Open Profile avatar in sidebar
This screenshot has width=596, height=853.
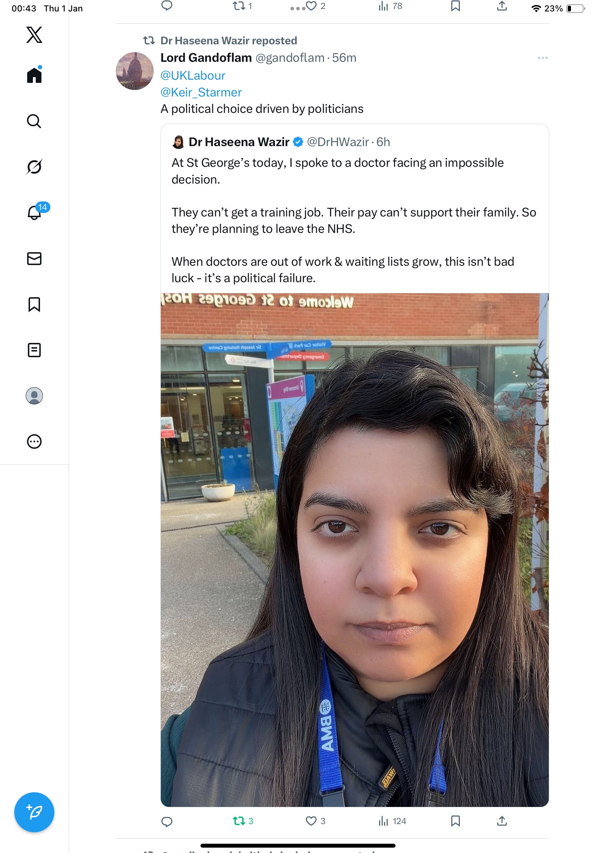(x=34, y=396)
